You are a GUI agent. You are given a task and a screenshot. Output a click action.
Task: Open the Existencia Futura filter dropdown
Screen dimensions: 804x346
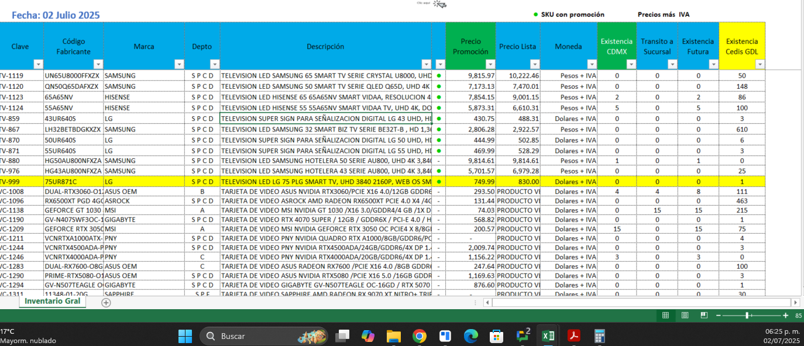[713, 64]
